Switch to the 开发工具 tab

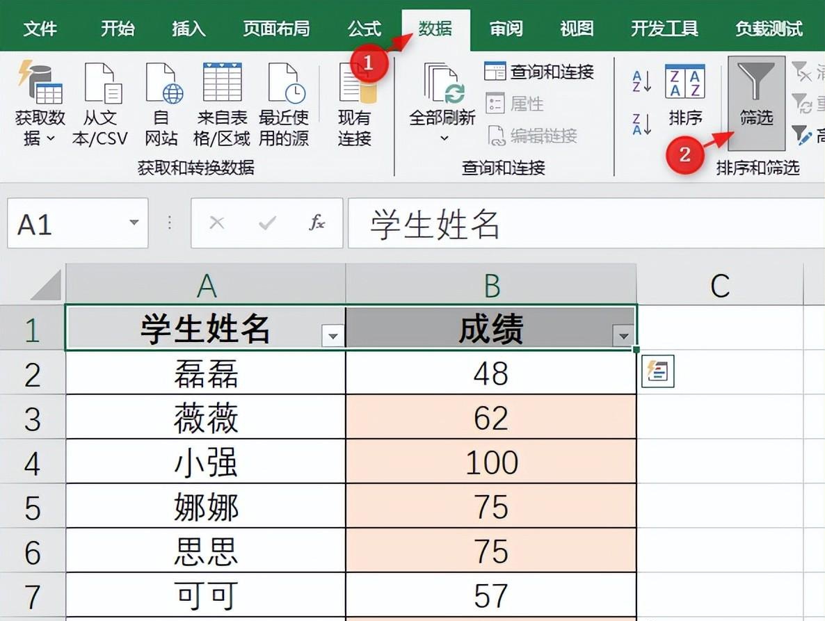coord(664,29)
